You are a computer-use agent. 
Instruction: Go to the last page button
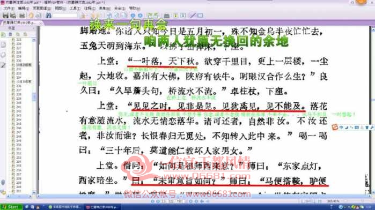(196, 201)
